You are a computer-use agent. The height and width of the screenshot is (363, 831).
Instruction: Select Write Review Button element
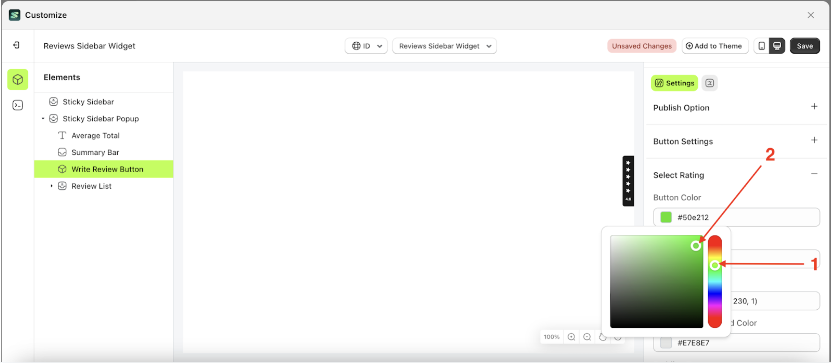[107, 169]
